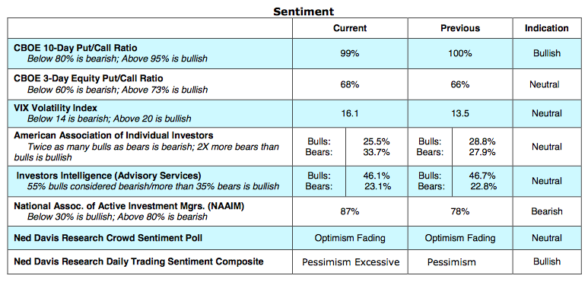
Task: Click American Association of Individual Investors label
Action: coord(113,135)
